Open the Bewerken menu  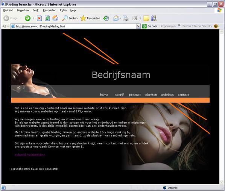point(23,10)
